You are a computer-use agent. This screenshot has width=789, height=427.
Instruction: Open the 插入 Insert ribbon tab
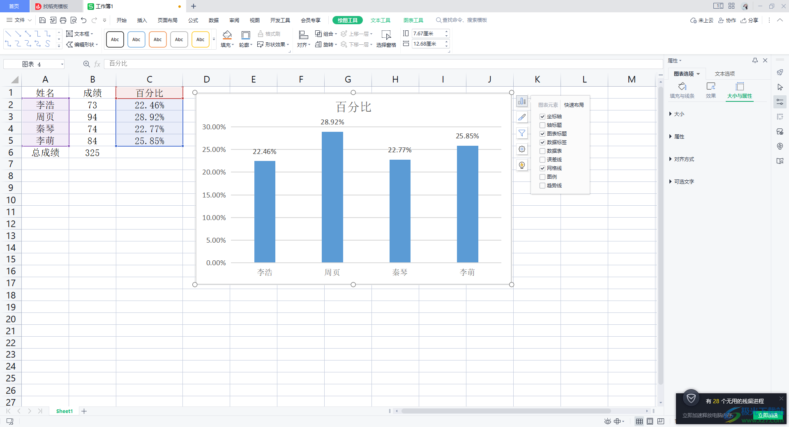(142, 20)
